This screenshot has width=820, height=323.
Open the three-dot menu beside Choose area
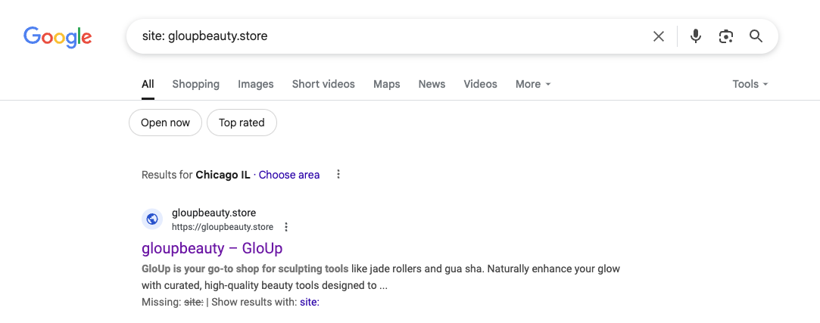pyautogui.click(x=338, y=175)
